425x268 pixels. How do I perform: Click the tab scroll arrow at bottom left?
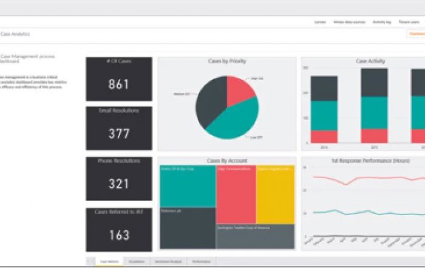tap(89, 261)
